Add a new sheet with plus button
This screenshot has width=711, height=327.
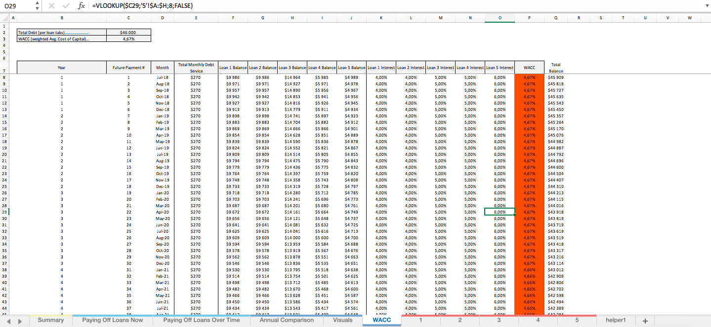tap(644, 321)
